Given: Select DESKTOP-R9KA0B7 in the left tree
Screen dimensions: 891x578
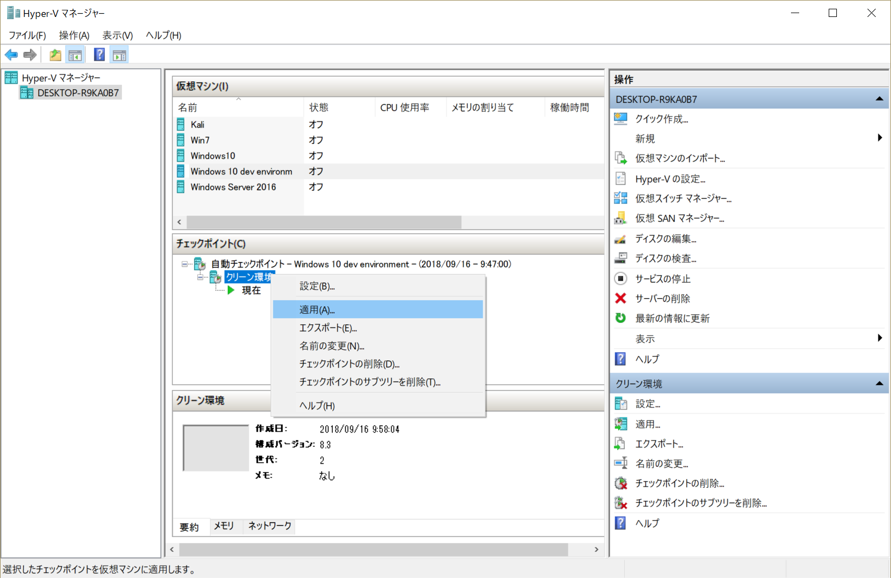Looking at the screenshot, I should click(78, 93).
